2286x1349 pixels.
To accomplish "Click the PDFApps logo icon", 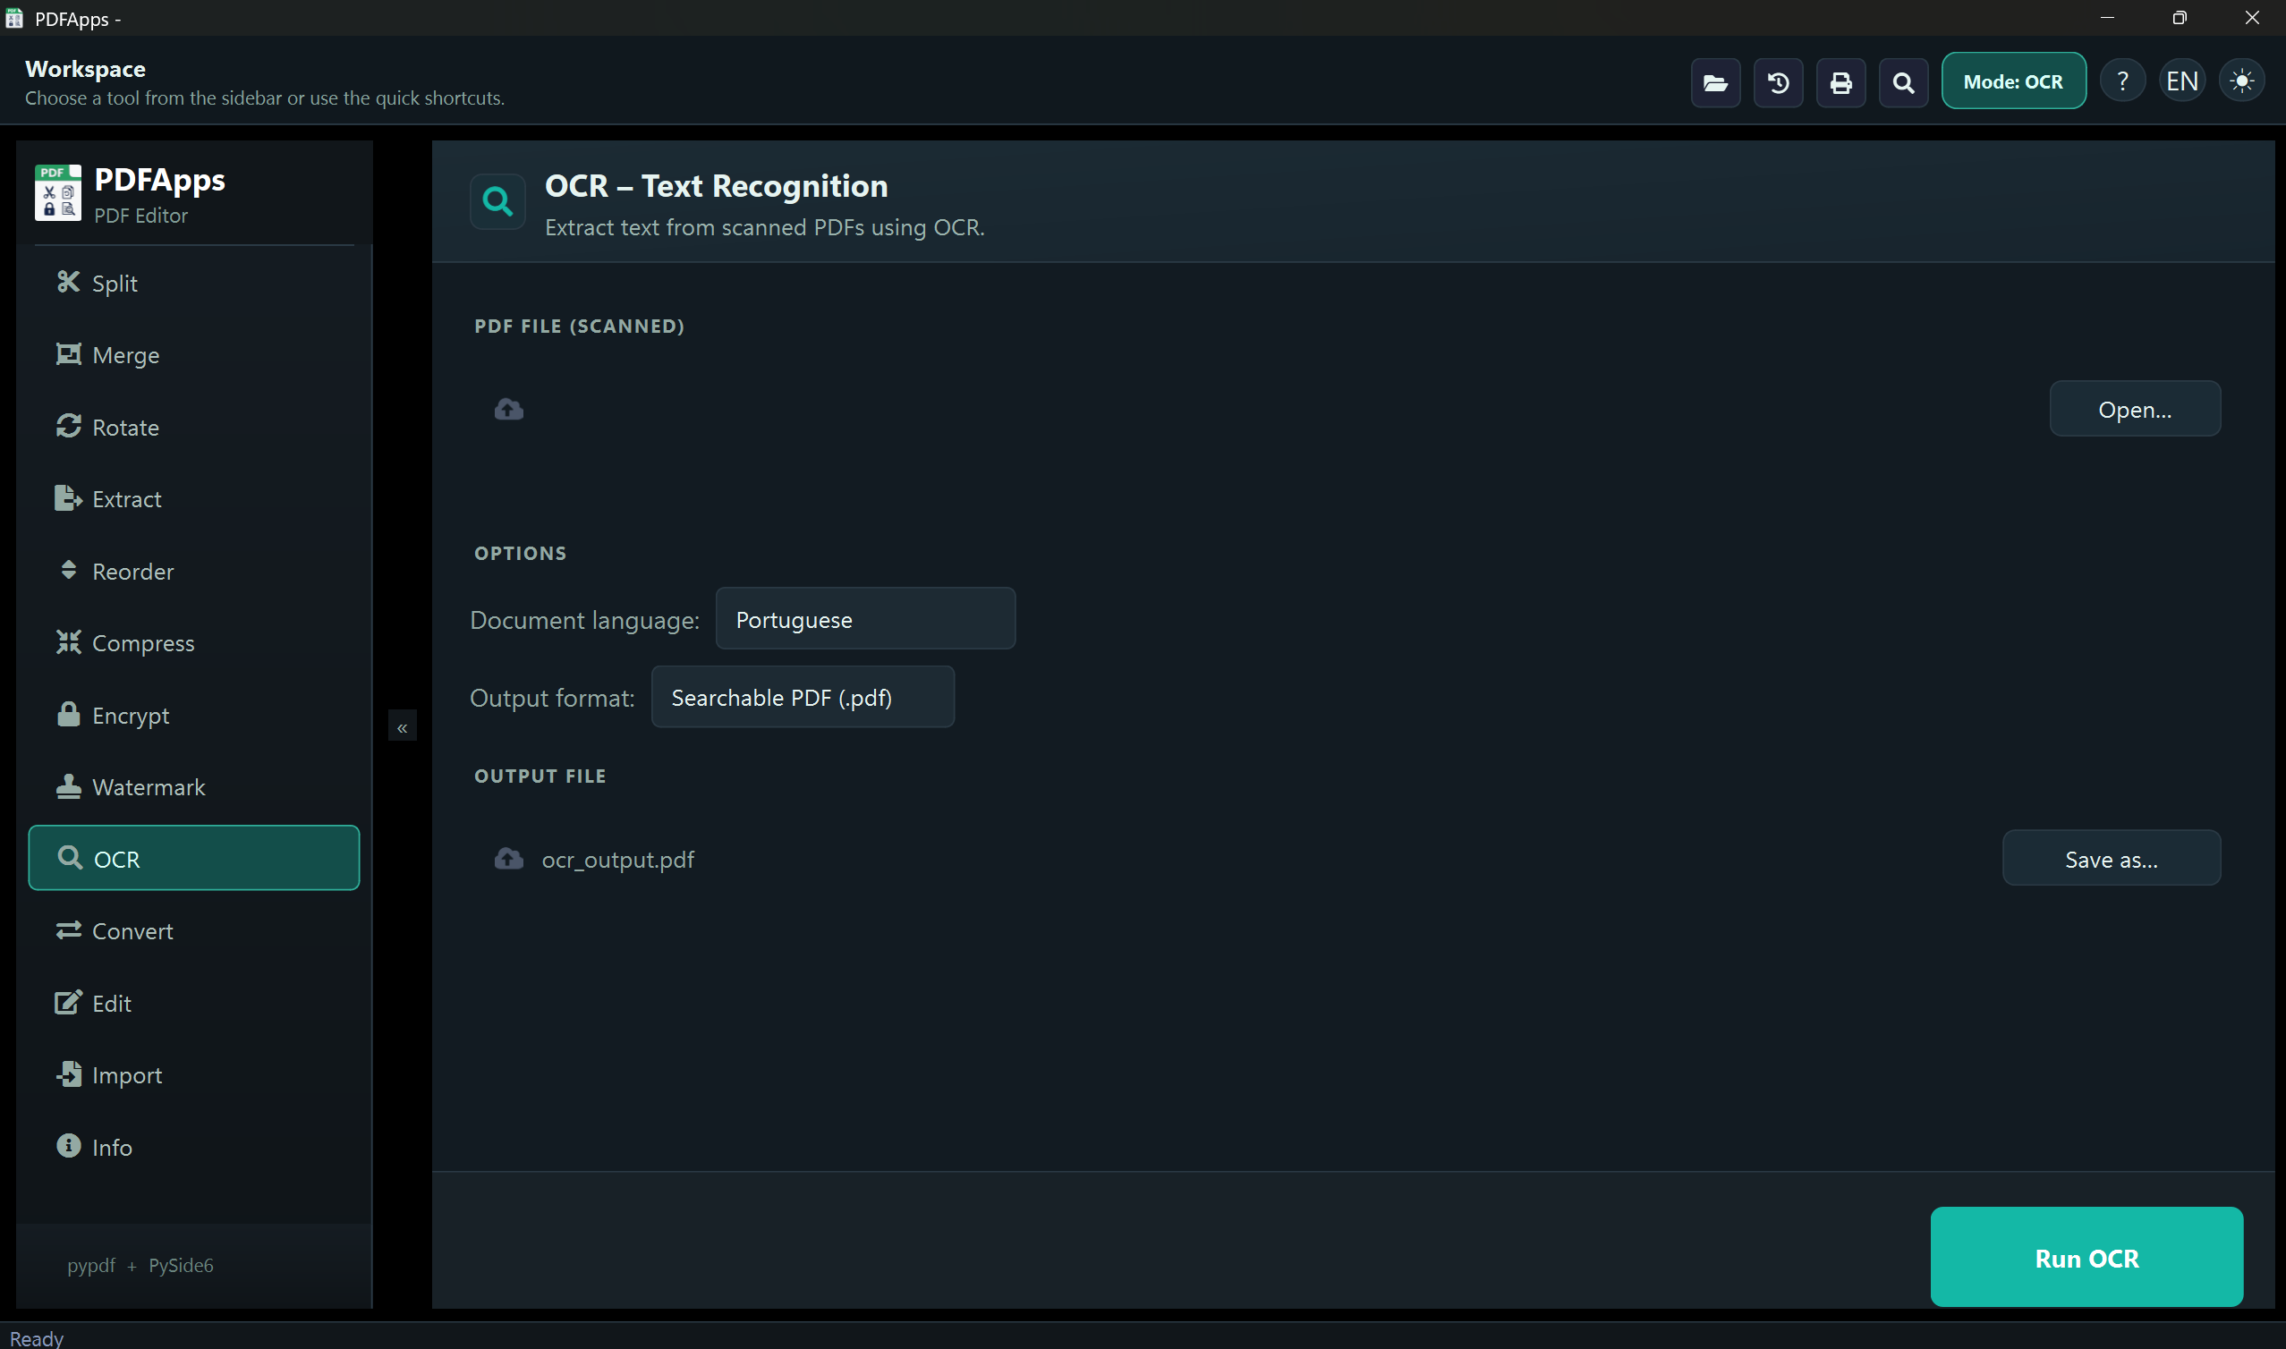I will 58,192.
